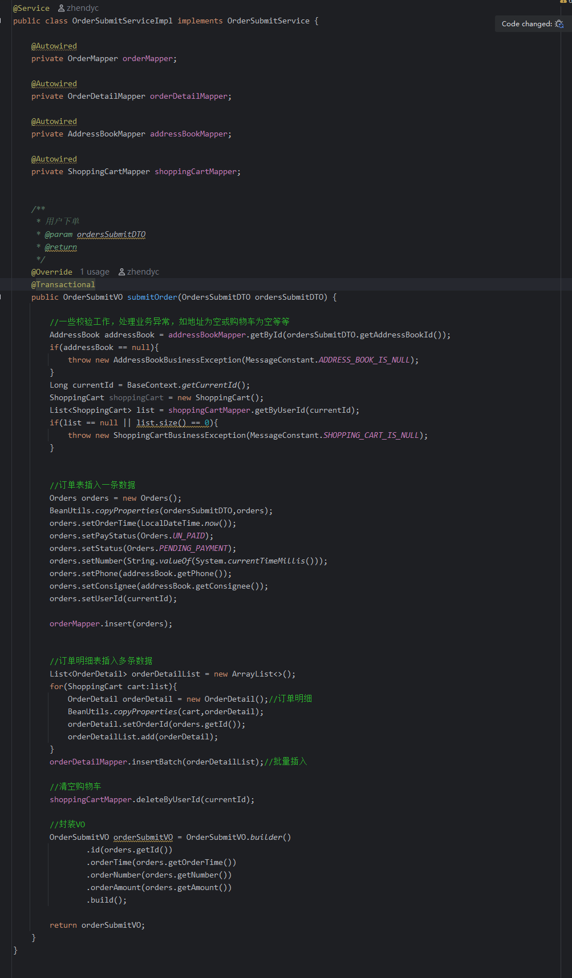This screenshot has width=572, height=978.
Task: Click the greyed-out shoppingCart variable
Action: [x=136, y=397]
